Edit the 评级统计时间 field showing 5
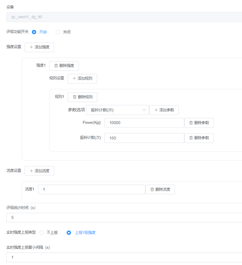Viewport: 242px width, 265px height. [x=125, y=218]
